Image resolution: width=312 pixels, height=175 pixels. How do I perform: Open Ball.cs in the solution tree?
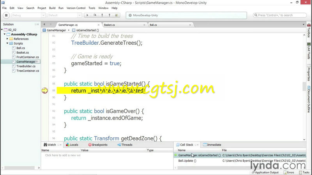point(21,48)
